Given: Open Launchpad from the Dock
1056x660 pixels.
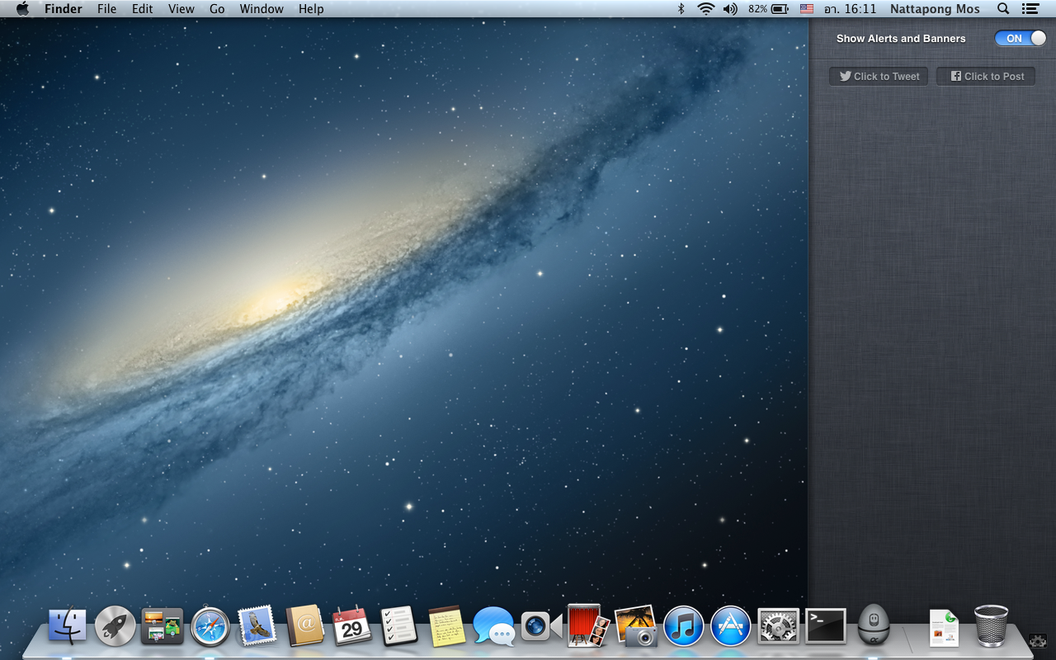Looking at the screenshot, I should 115,626.
